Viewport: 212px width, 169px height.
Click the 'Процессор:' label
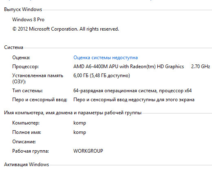[x=25, y=67]
